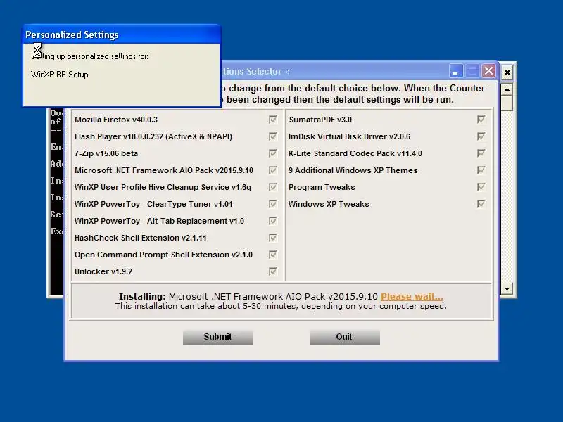This screenshot has width=563, height=422.
Task: Close the background console window with black X
Action: [507, 72]
